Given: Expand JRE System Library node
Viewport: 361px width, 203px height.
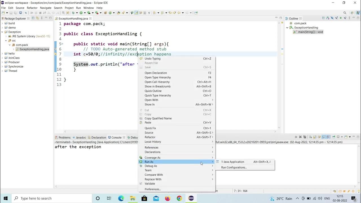Looking at the screenshot, I should 6,36.
